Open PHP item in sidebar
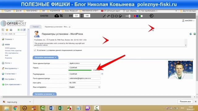The image size is (198, 111). pyautogui.click(x=6, y=55)
